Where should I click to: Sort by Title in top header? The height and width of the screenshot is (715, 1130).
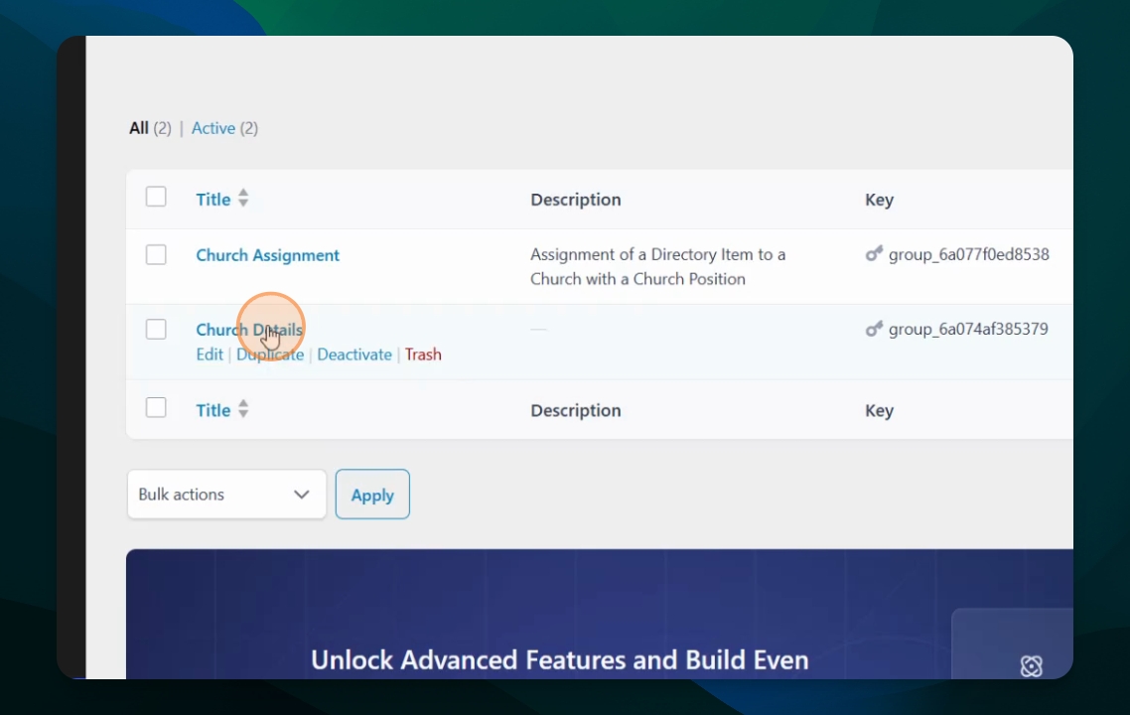pyautogui.click(x=213, y=200)
